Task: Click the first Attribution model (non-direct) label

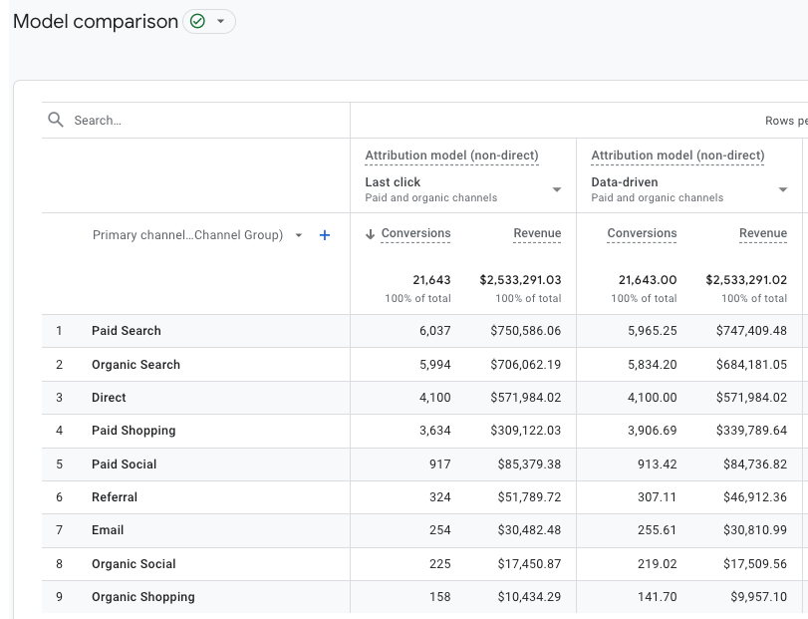Action: (451, 155)
